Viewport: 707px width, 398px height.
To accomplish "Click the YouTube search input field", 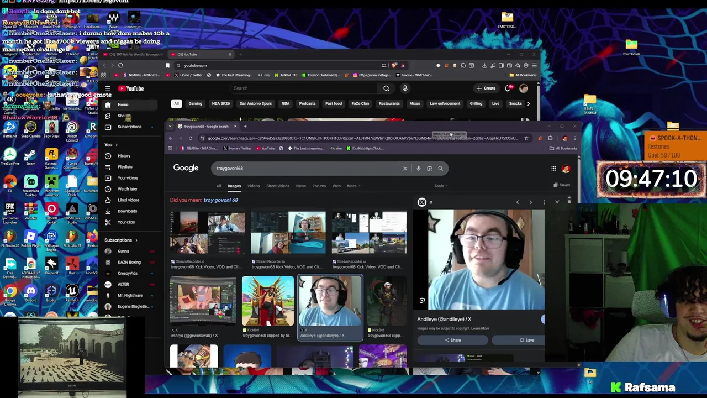I will pos(304,88).
